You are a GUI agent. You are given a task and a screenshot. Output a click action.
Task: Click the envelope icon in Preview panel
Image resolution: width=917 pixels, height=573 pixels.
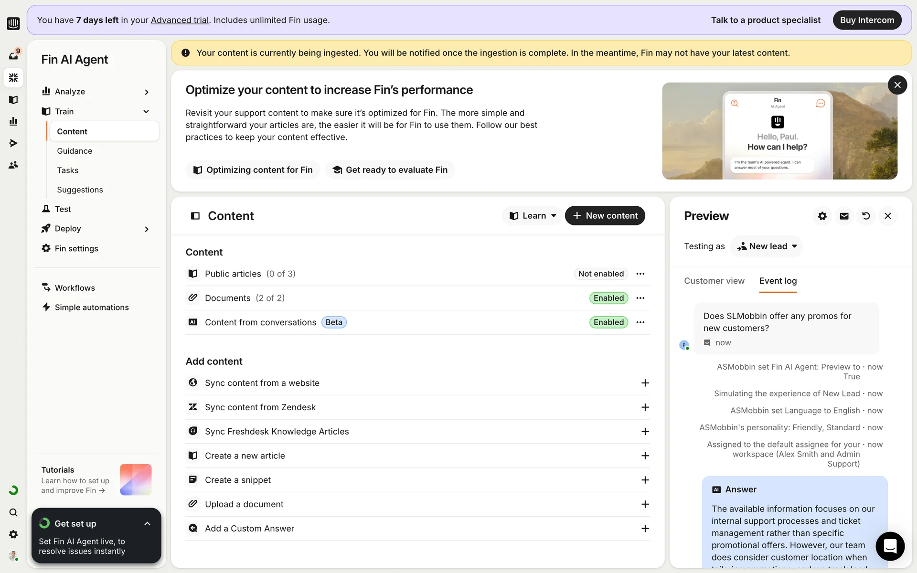point(844,216)
